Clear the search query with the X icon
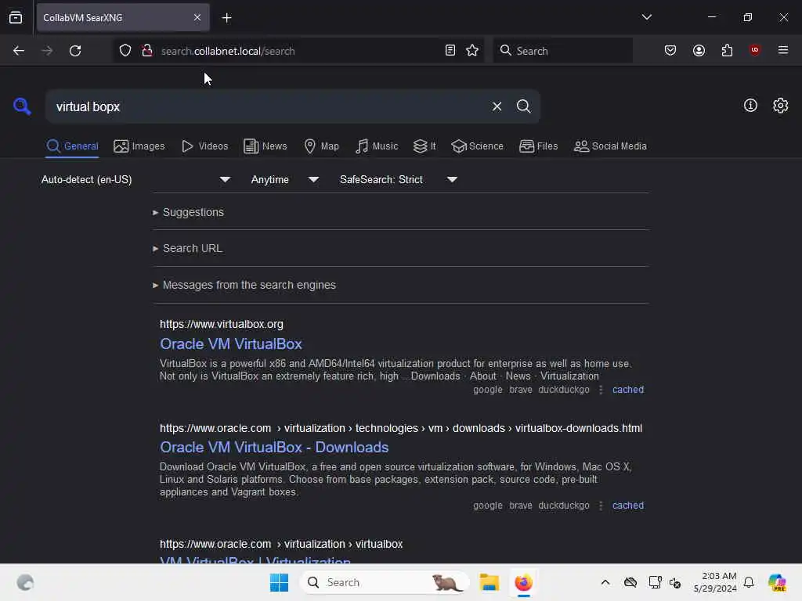802x601 pixels. [x=497, y=106]
